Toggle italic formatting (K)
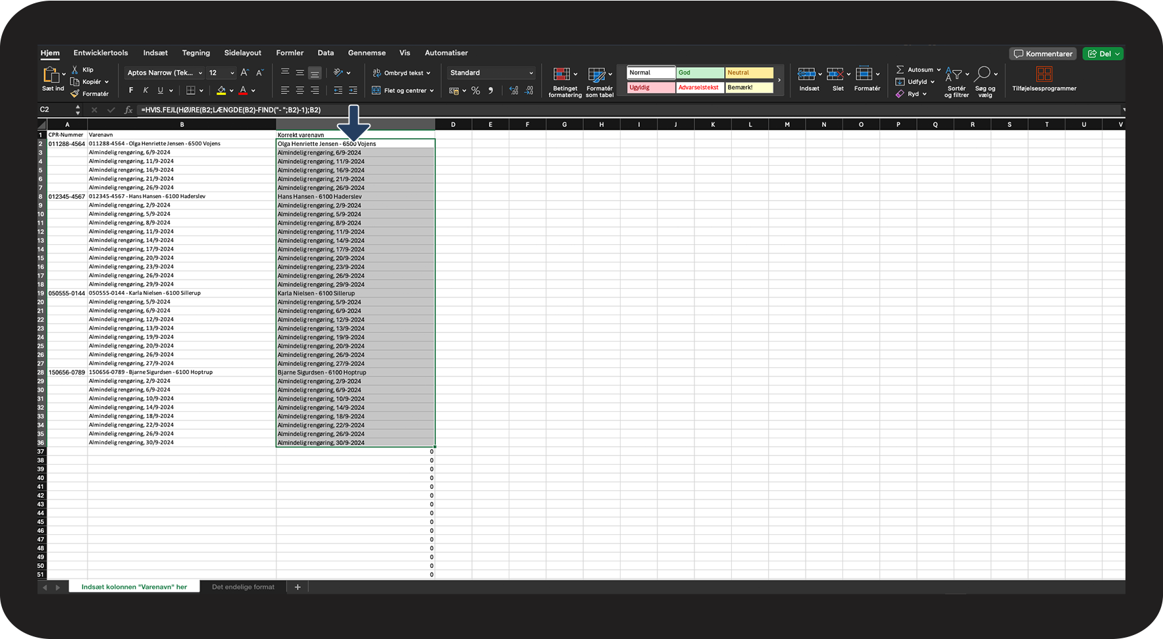The width and height of the screenshot is (1163, 639). (x=145, y=91)
